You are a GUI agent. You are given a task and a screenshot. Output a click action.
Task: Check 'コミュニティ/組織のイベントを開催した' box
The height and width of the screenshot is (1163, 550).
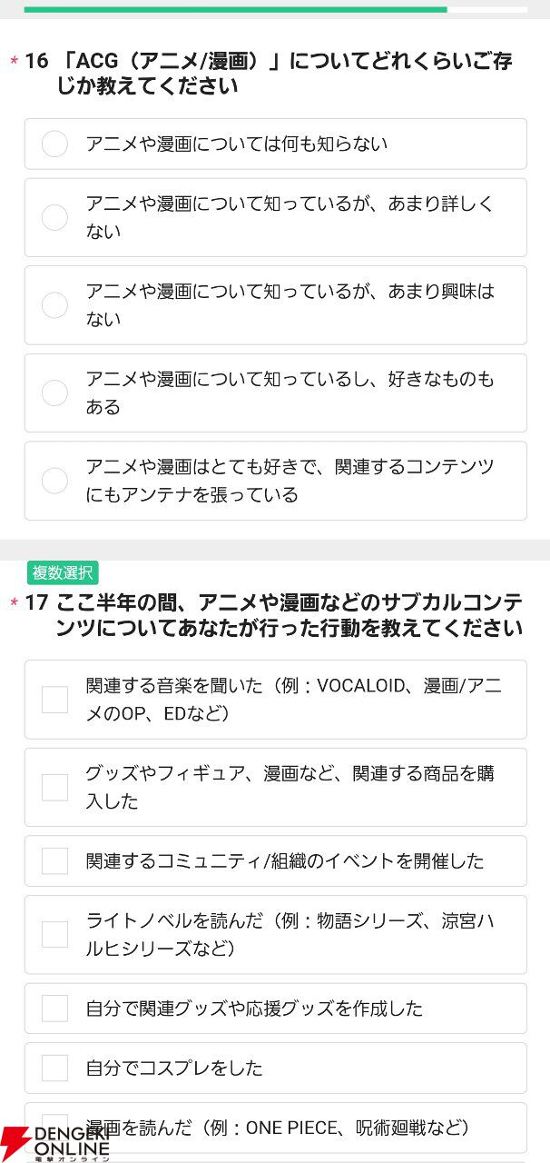[275, 860]
